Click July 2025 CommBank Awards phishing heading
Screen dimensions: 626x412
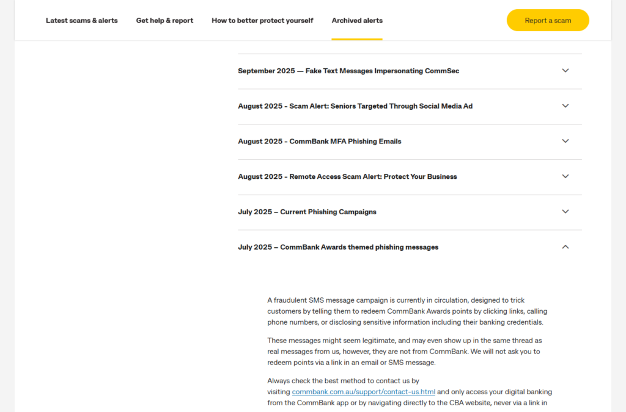(x=338, y=247)
